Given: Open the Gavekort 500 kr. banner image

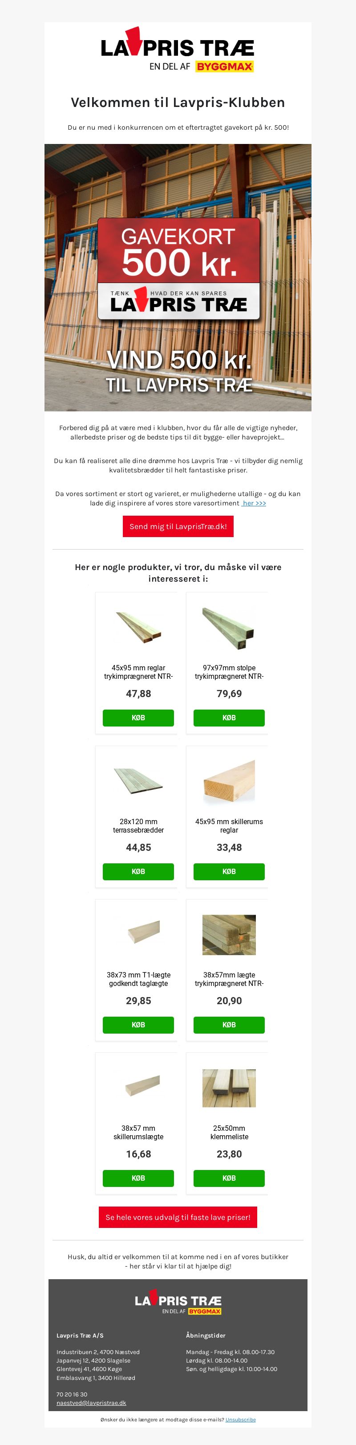Looking at the screenshot, I should 178,278.
